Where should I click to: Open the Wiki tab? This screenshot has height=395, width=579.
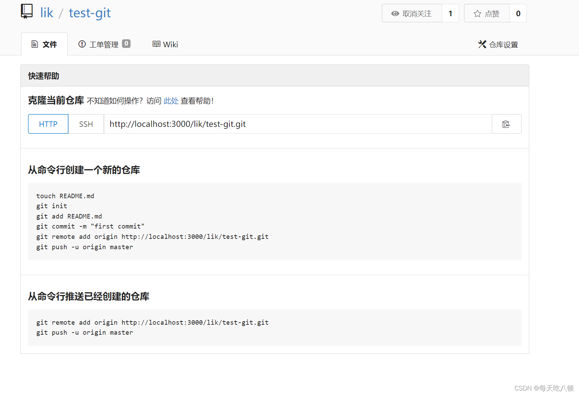coord(165,44)
